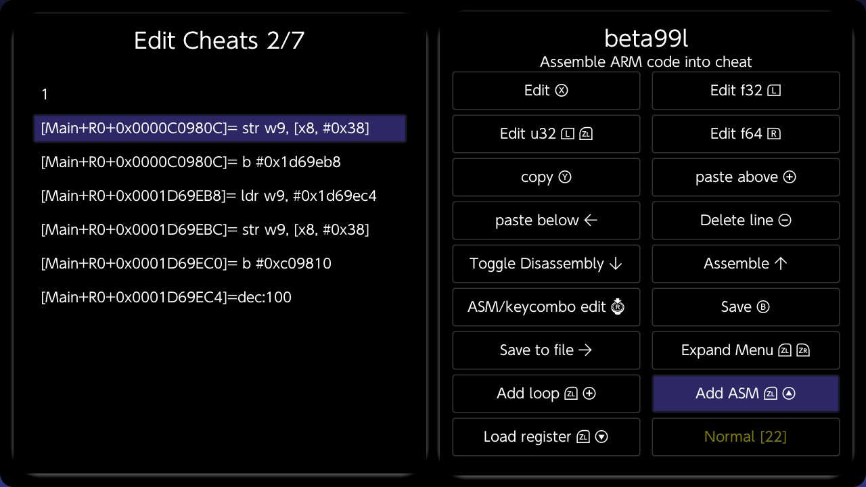Expand Menu with ZL ZR

tap(746, 350)
